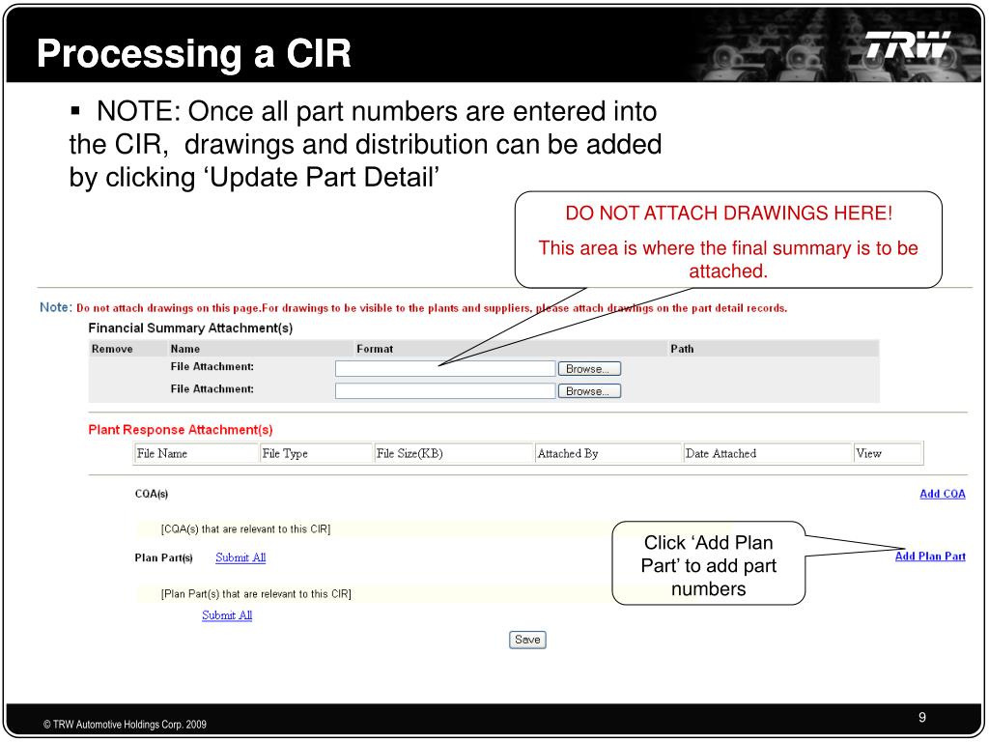Image resolution: width=989 pixels, height=742 pixels.
Task: Click the Remove column header
Action: click(x=112, y=348)
